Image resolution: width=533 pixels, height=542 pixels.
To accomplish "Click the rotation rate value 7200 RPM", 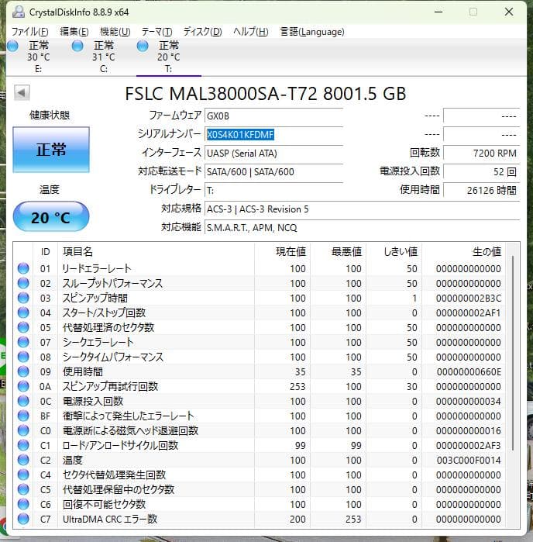I will point(482,153).
